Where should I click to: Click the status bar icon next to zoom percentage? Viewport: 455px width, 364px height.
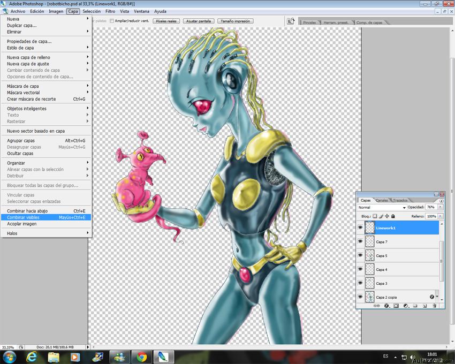[21, 347]
